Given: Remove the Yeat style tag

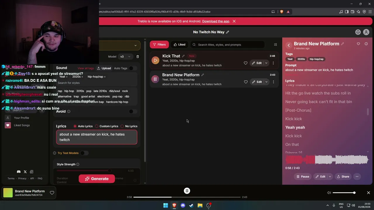Looking at the screenshot, I should (x=67, y=77).
